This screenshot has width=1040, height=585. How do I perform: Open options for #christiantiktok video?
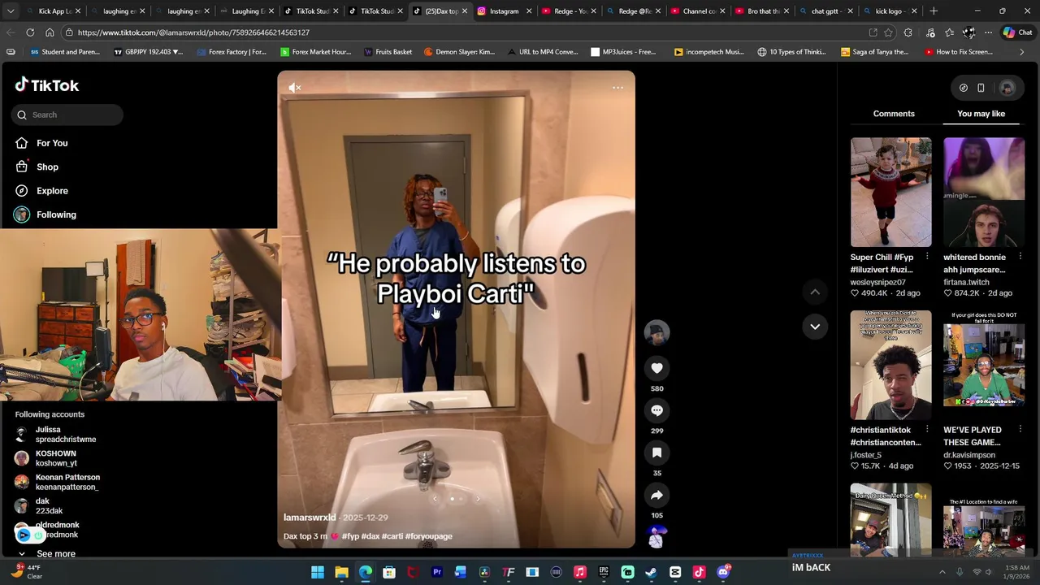[x=927, y=430]
